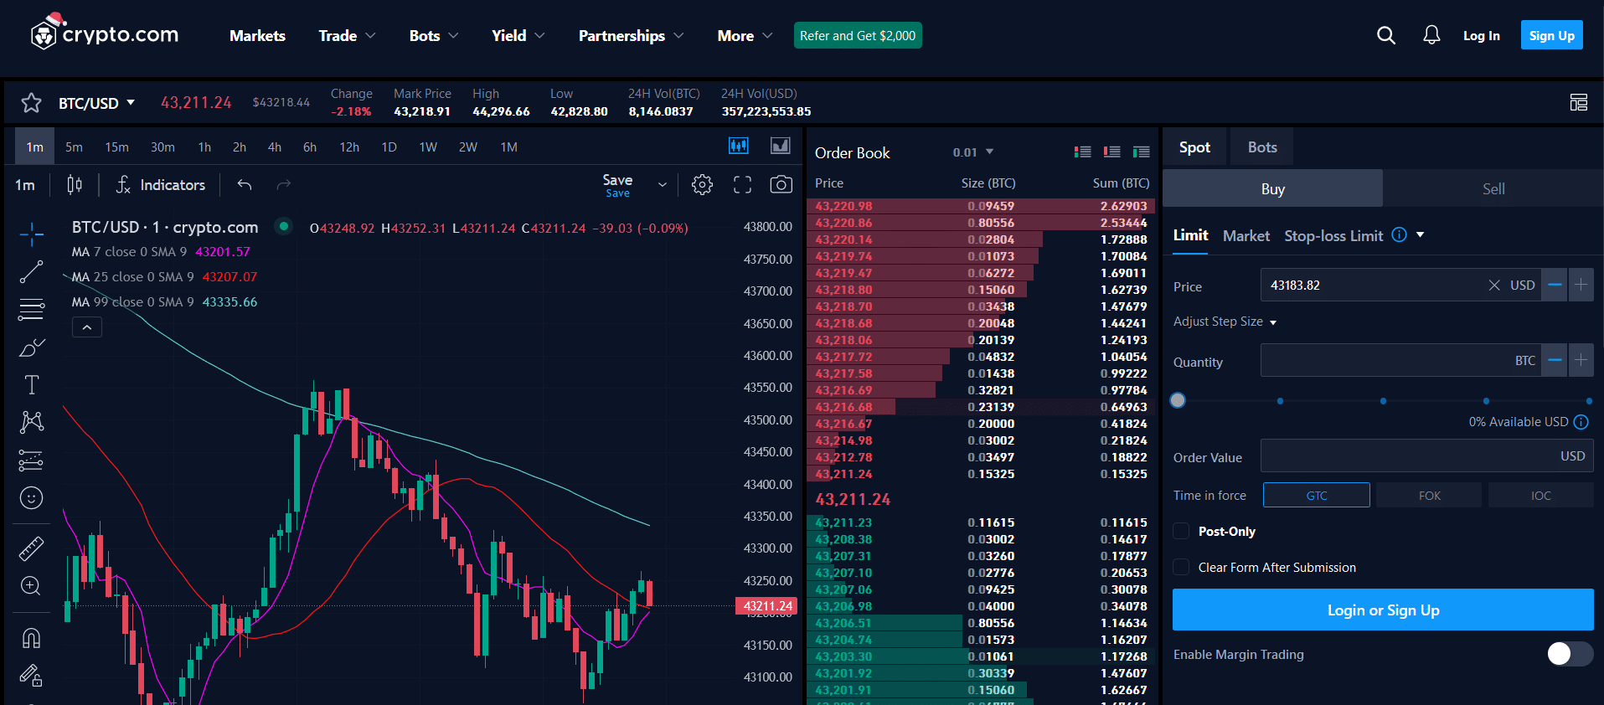
Task: Select IOC time in force
Action: [x=1541, y=495]
